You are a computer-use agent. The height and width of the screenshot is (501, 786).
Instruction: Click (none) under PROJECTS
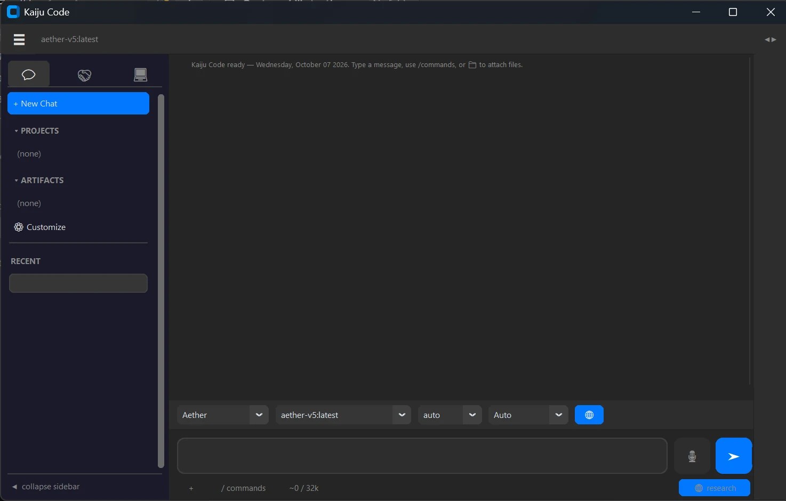point(29,154)
